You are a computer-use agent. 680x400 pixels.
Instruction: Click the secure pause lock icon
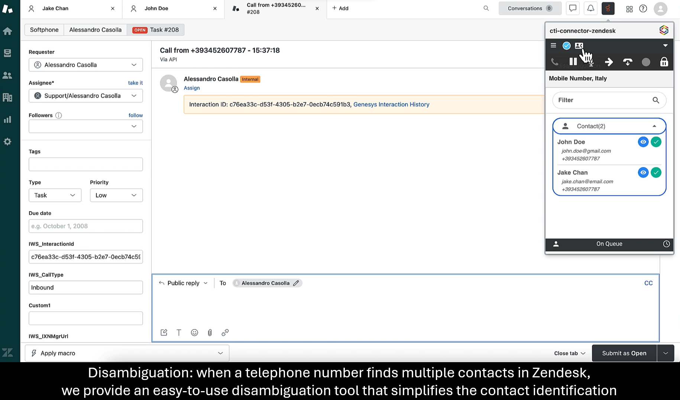click(x=664, y=62)
